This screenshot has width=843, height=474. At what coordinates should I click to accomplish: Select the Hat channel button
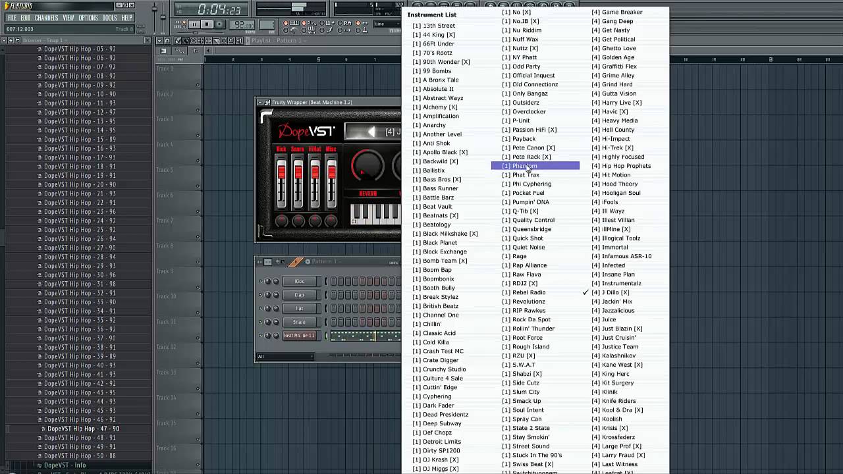point(300,308)
